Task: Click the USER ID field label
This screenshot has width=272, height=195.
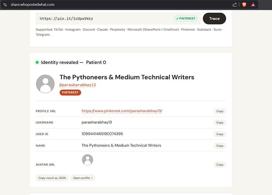Action: [x=42, y=134]
